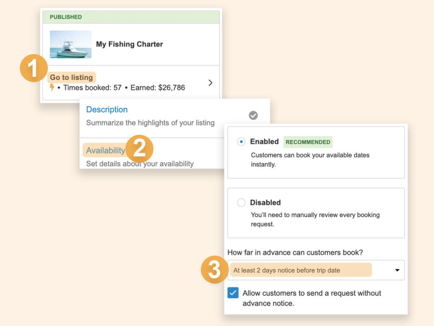434x326 pixels.
Task: Expand the listing with the right chevron
Action: (210, 83)
